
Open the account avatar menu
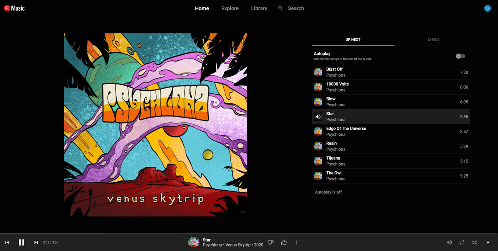pyautogui.click(x=487, y=8)
